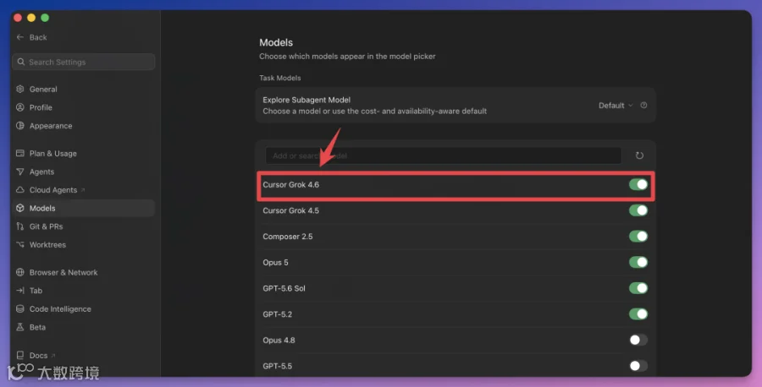Click the Composer 2.5 label
Viewport: 762px width, 387px height.
[288, 237]
